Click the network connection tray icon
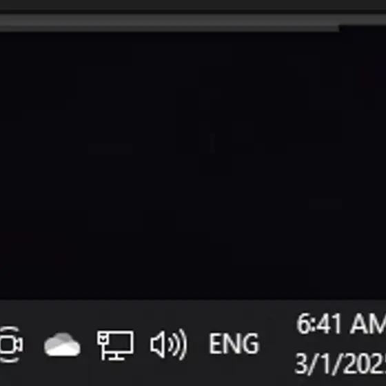 [x=116, y=345]
